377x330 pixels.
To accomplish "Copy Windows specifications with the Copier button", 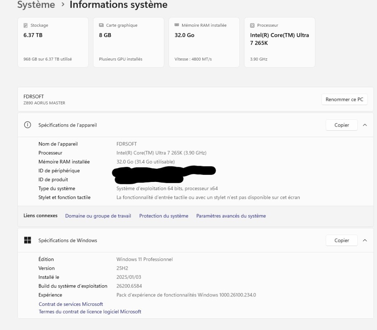I will tap(342, 240).
